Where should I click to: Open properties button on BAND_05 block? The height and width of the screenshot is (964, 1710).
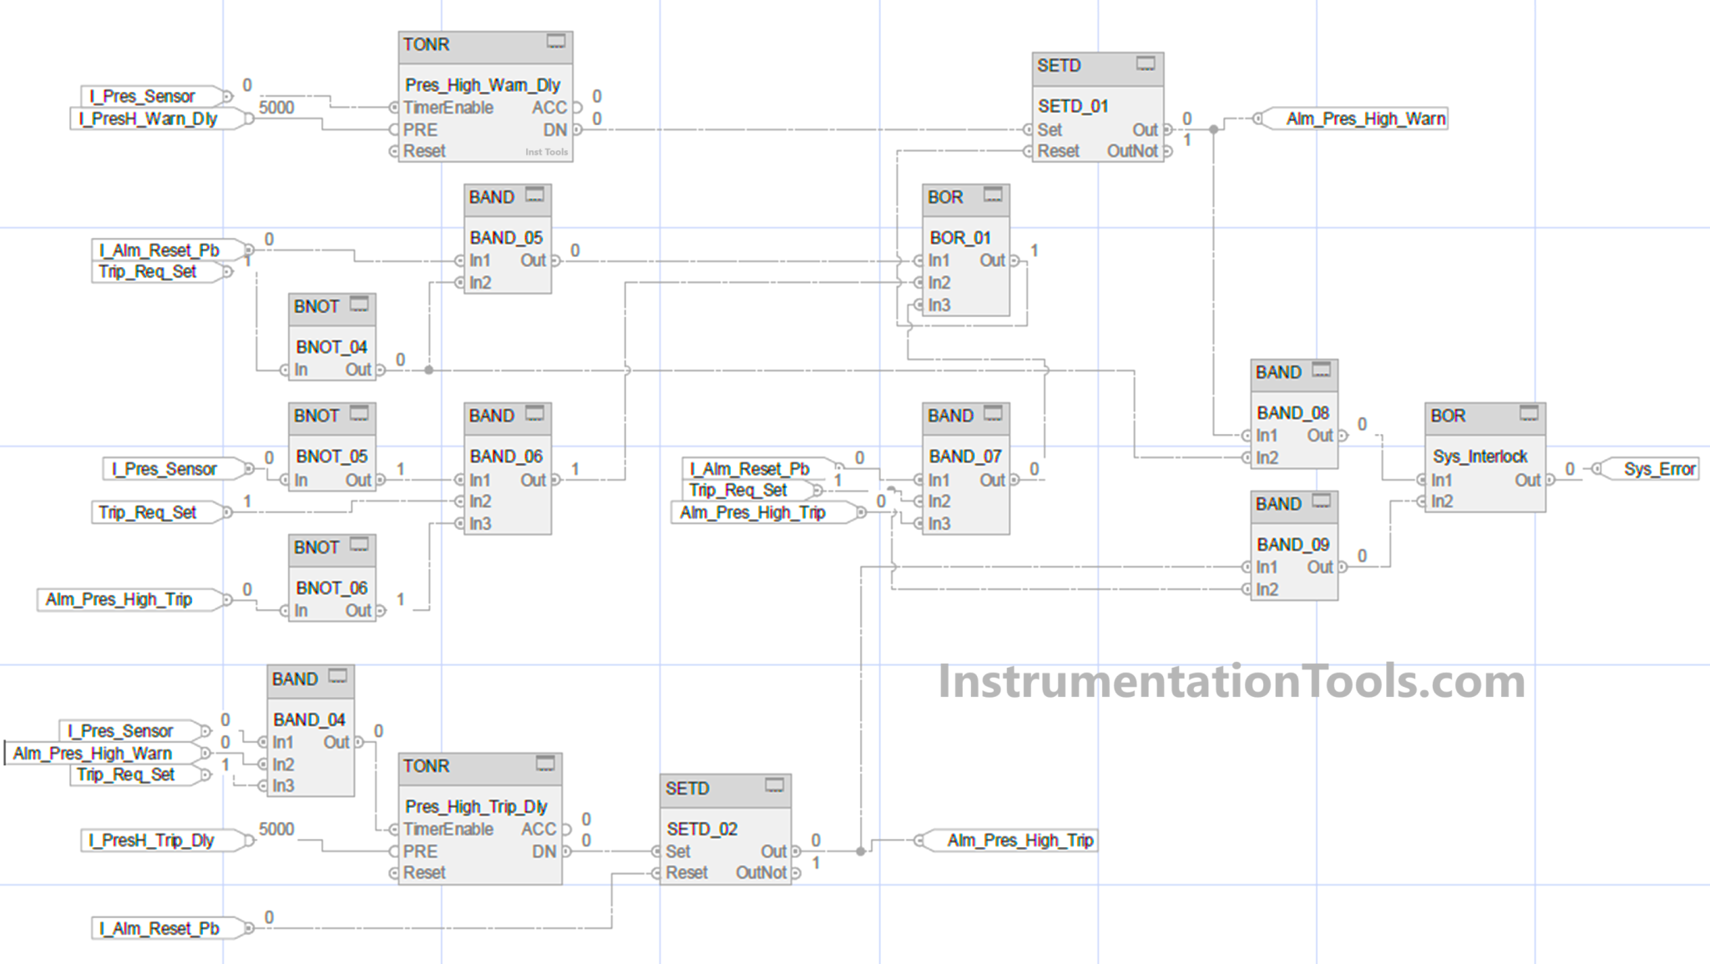pos(534,195)
